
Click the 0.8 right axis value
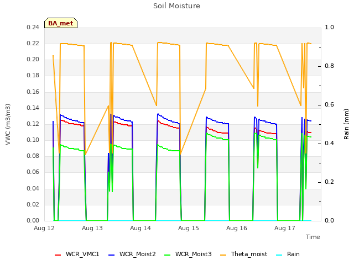click(329, 66)
